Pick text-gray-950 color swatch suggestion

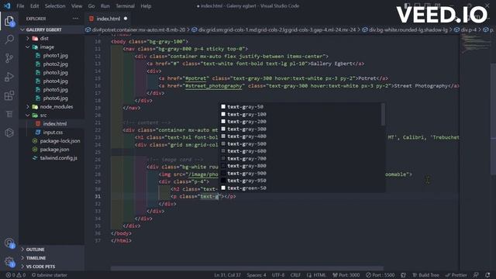click(x=223, y=181)
